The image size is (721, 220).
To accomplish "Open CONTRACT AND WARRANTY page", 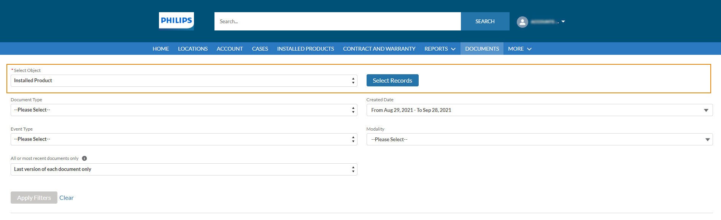I will click(379, 49).
